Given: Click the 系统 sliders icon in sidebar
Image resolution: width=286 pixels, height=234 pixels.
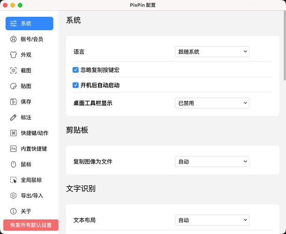Looking at the screenshot, I should coord(13,23).
